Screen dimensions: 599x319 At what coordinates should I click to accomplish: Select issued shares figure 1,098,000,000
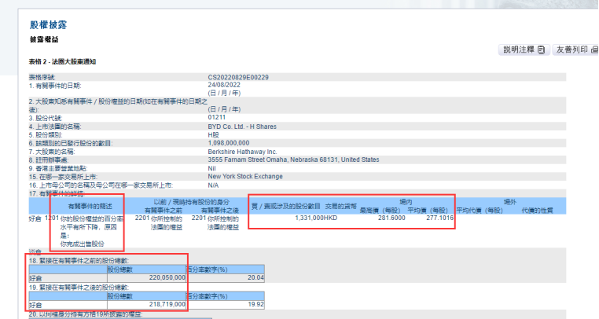(x=229, y=143)
